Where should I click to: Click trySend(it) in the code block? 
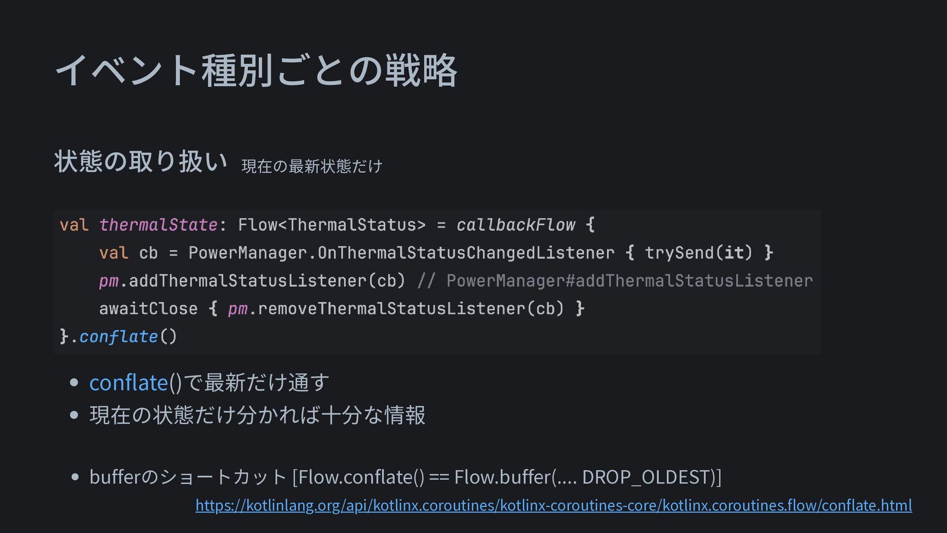pyautogui.click(x=698, y=253)
